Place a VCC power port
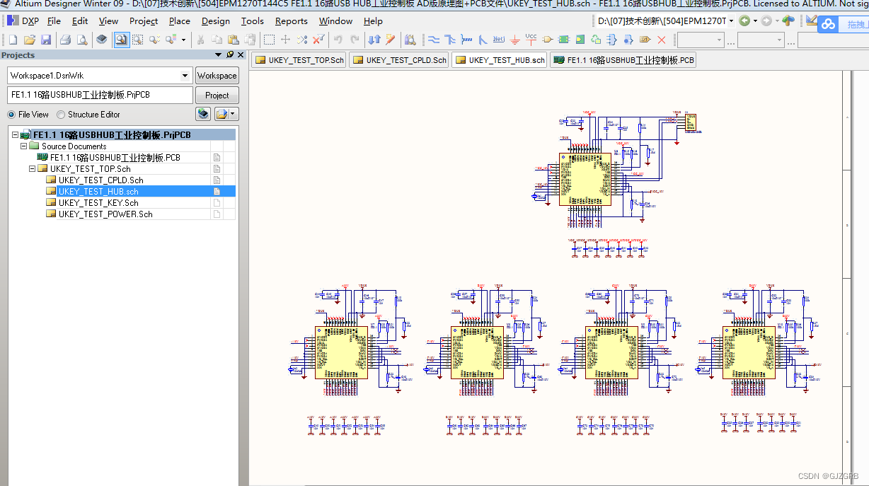This screenshot has width=869, height=486. 531,39
